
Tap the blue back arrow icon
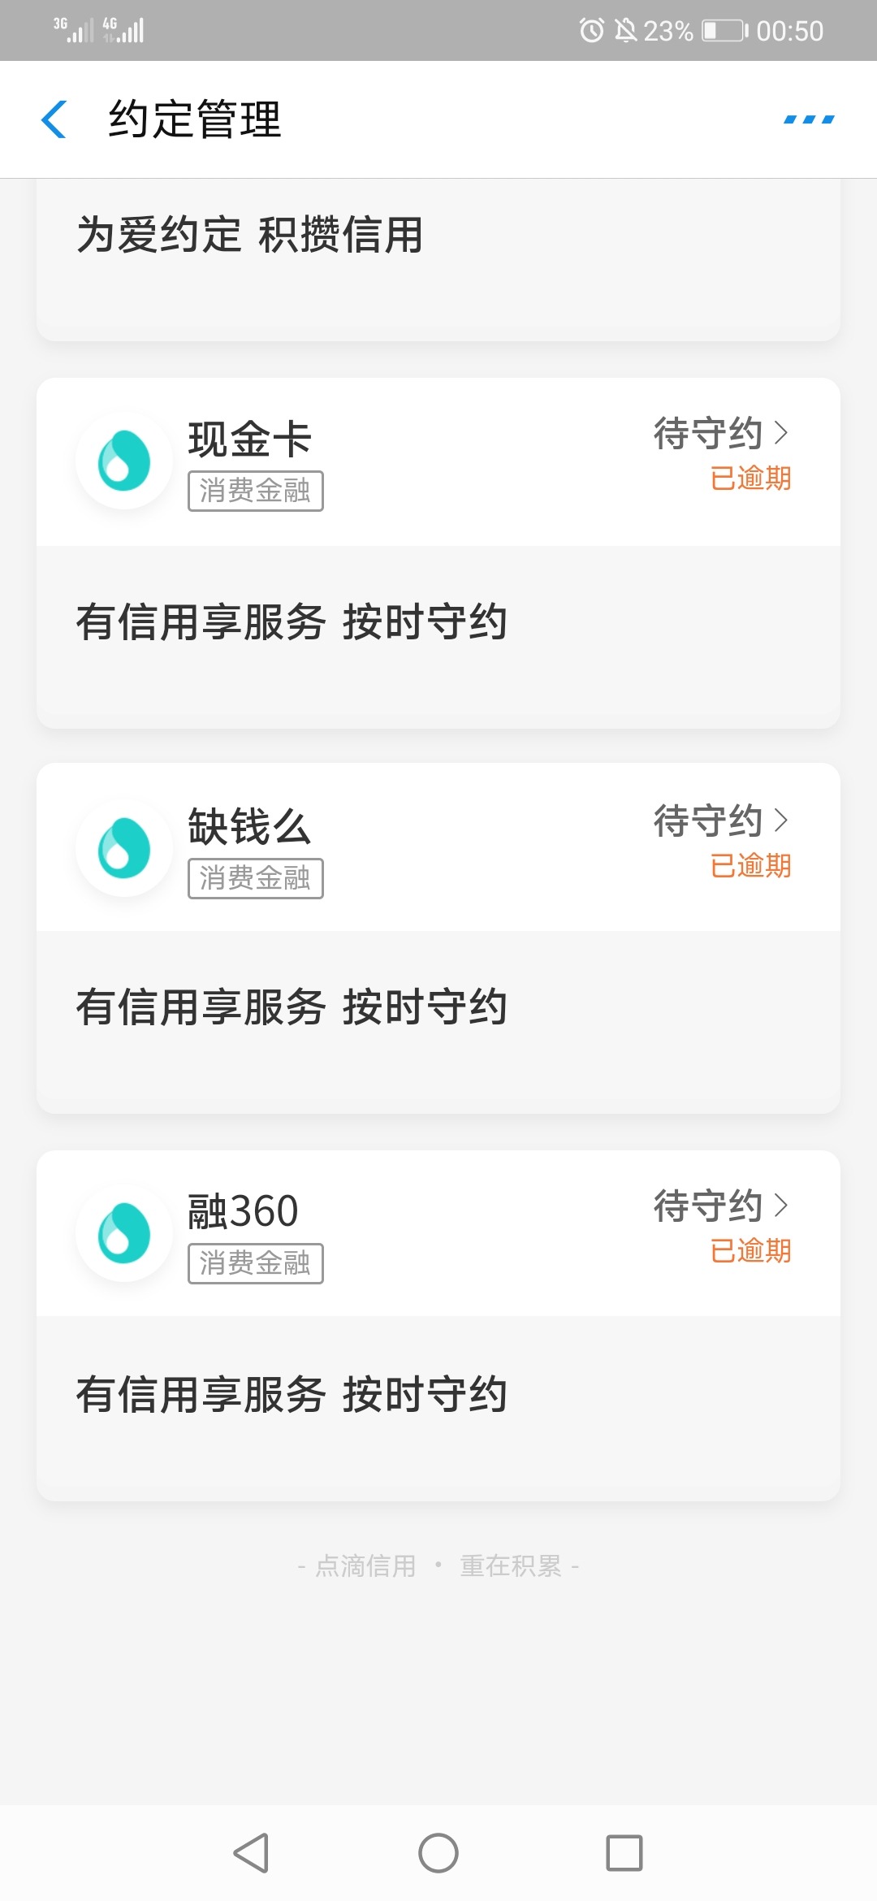[54, 119]
